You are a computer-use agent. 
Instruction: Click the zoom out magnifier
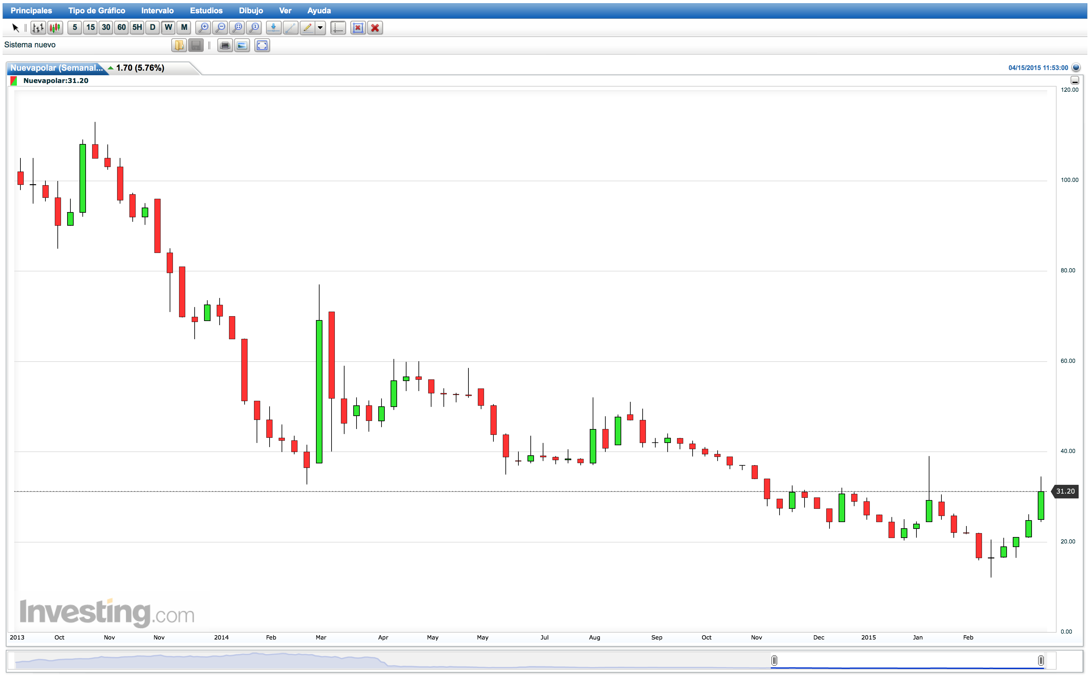pos(220,28)
